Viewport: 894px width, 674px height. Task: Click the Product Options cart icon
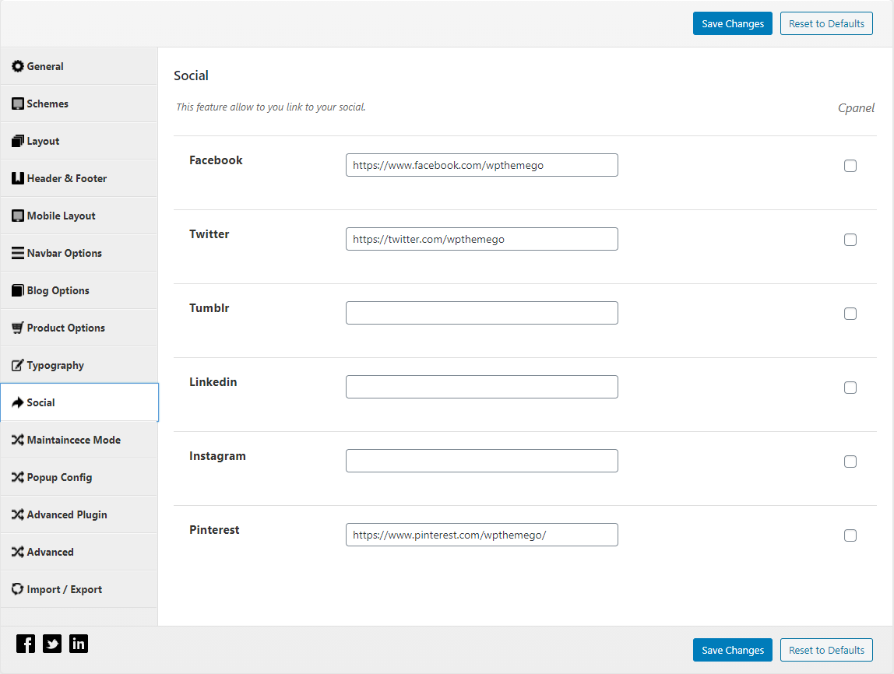(18, 328)
